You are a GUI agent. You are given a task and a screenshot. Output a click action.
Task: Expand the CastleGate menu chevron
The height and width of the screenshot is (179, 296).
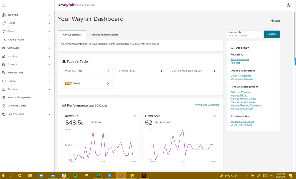click(x=49, y=48)
